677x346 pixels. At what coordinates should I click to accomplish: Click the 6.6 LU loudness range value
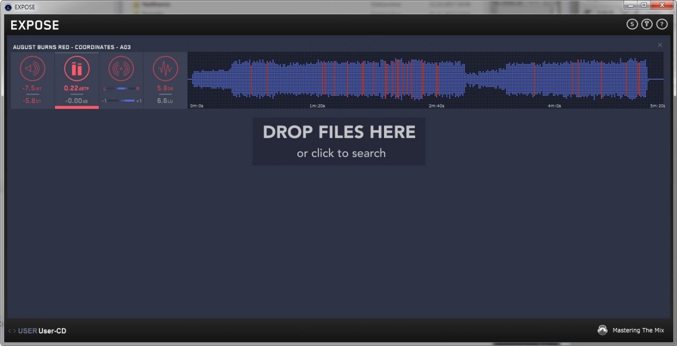(x=166, y=100)
